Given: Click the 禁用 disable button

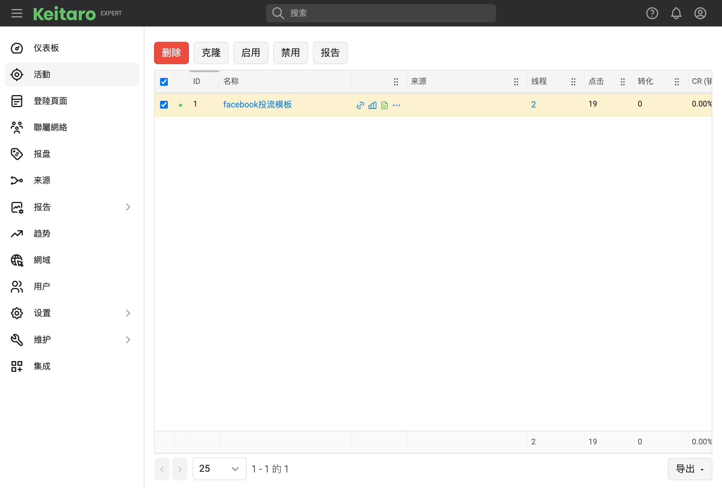Looking at the screenshot, I should pyautogui.click(x=291, y=53).
